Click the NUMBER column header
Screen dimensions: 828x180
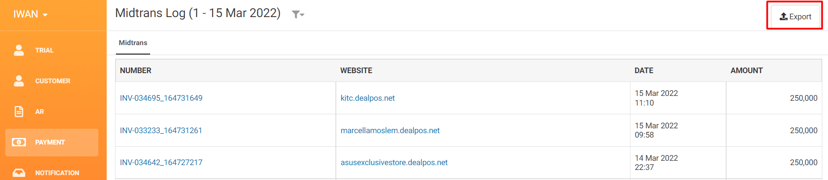136,71
